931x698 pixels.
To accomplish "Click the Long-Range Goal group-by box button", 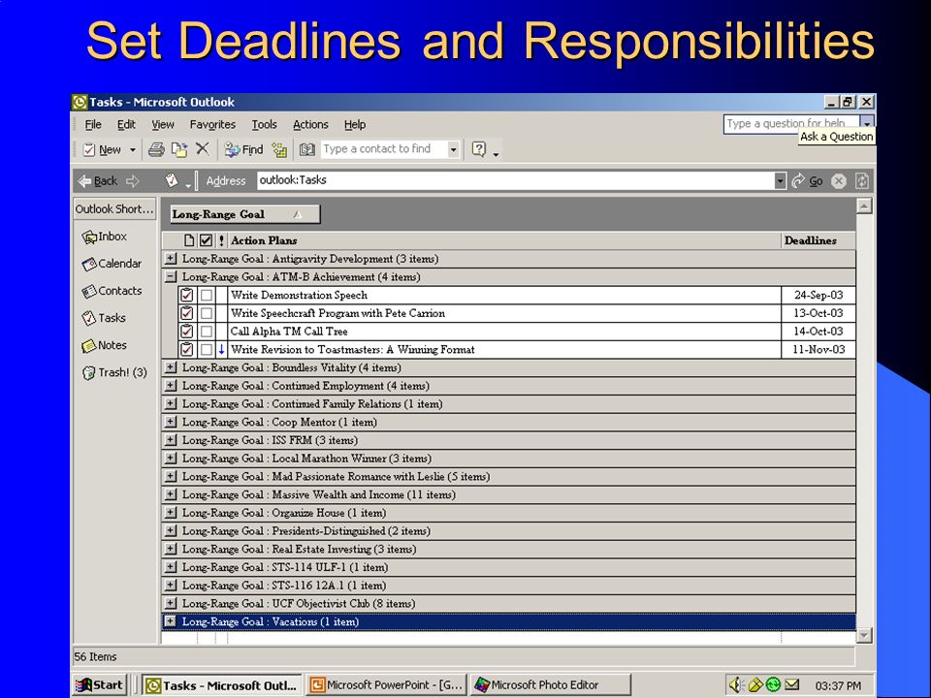I will pyautogui.click(x=244, y=214).
